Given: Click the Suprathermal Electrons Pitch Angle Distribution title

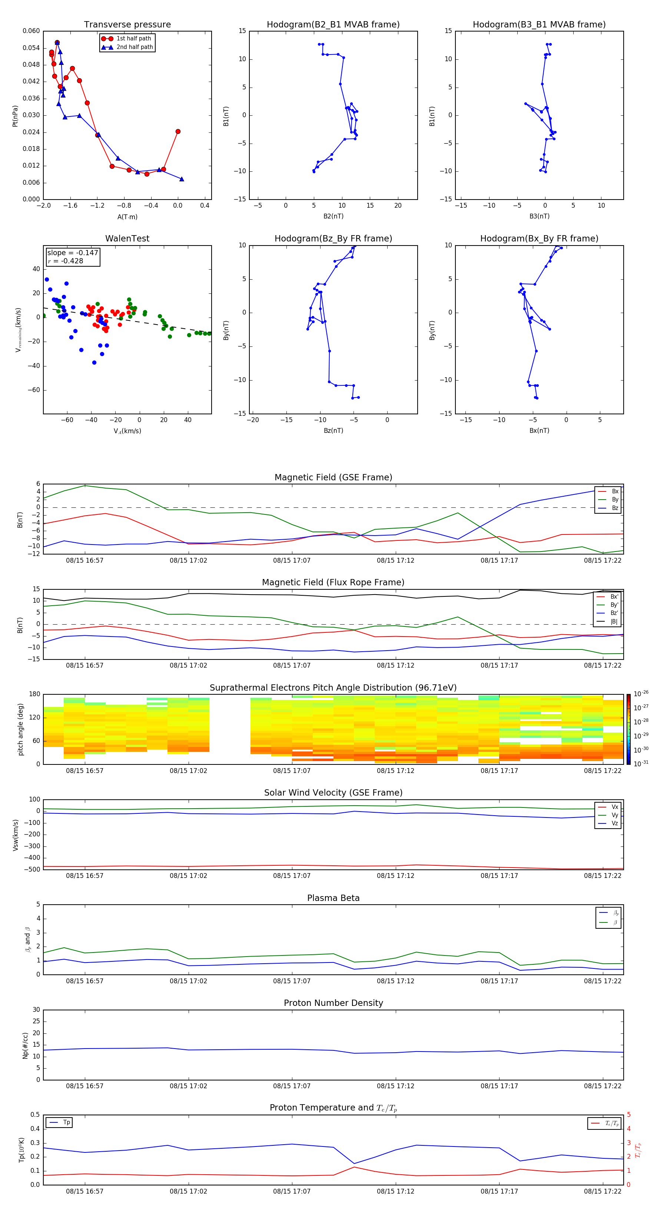Looking at the screenshot, I should pos(333,688).
